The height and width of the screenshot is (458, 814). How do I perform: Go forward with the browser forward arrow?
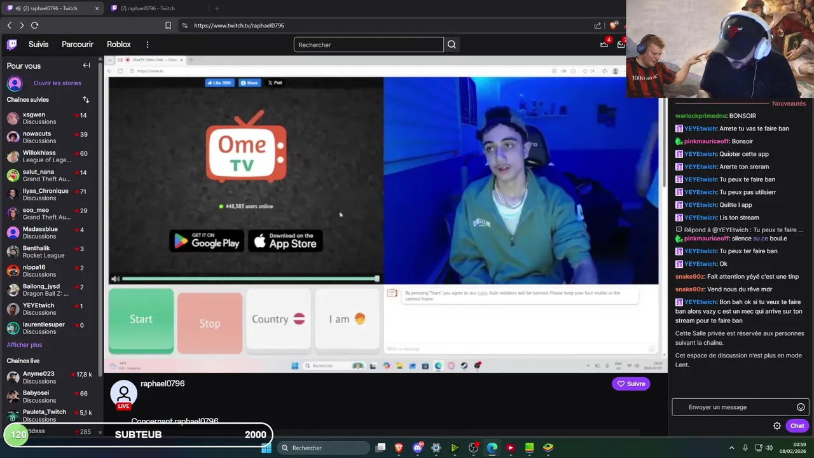(22, 25)
